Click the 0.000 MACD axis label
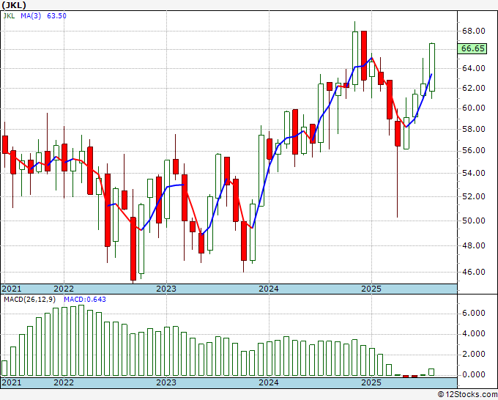 tap(474, 374)
